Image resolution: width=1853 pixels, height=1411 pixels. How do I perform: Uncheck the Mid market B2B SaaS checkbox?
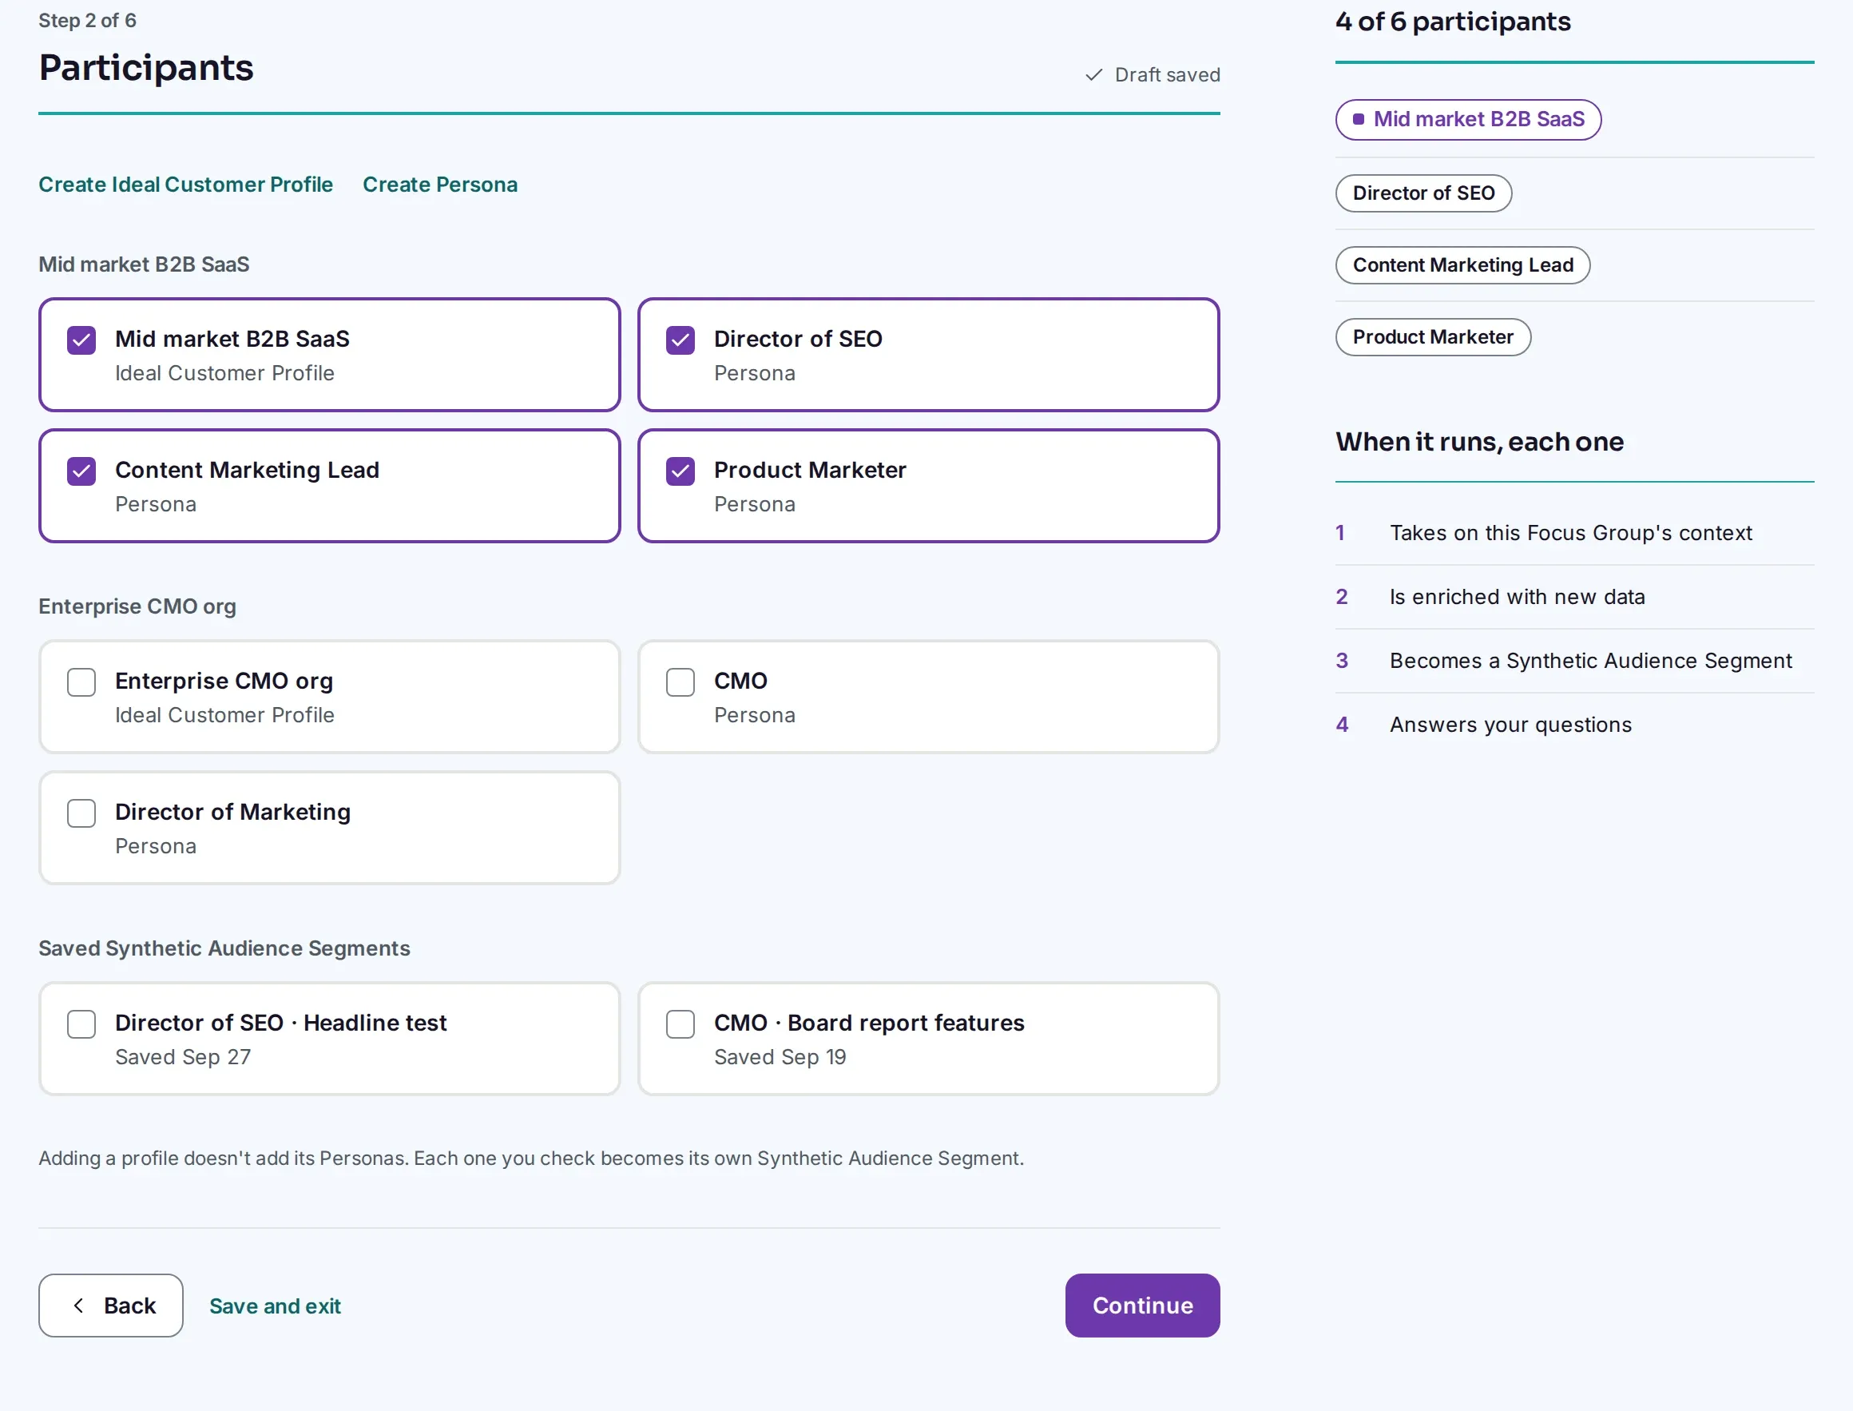click(x=81, y=340)
